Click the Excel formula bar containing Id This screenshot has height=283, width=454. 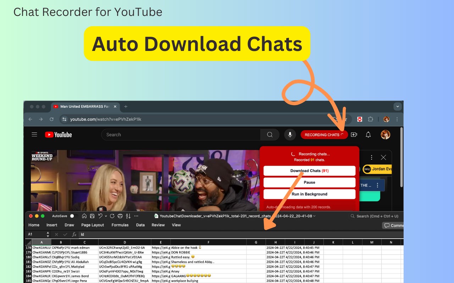pyautogui.click(x=241, y=234)
